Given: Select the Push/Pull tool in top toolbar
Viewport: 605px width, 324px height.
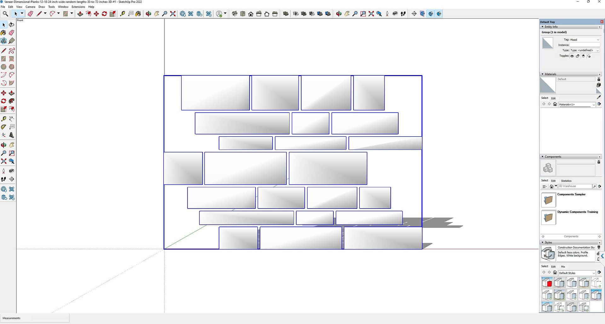Looking at the screenshot, I should click(80, 14).
